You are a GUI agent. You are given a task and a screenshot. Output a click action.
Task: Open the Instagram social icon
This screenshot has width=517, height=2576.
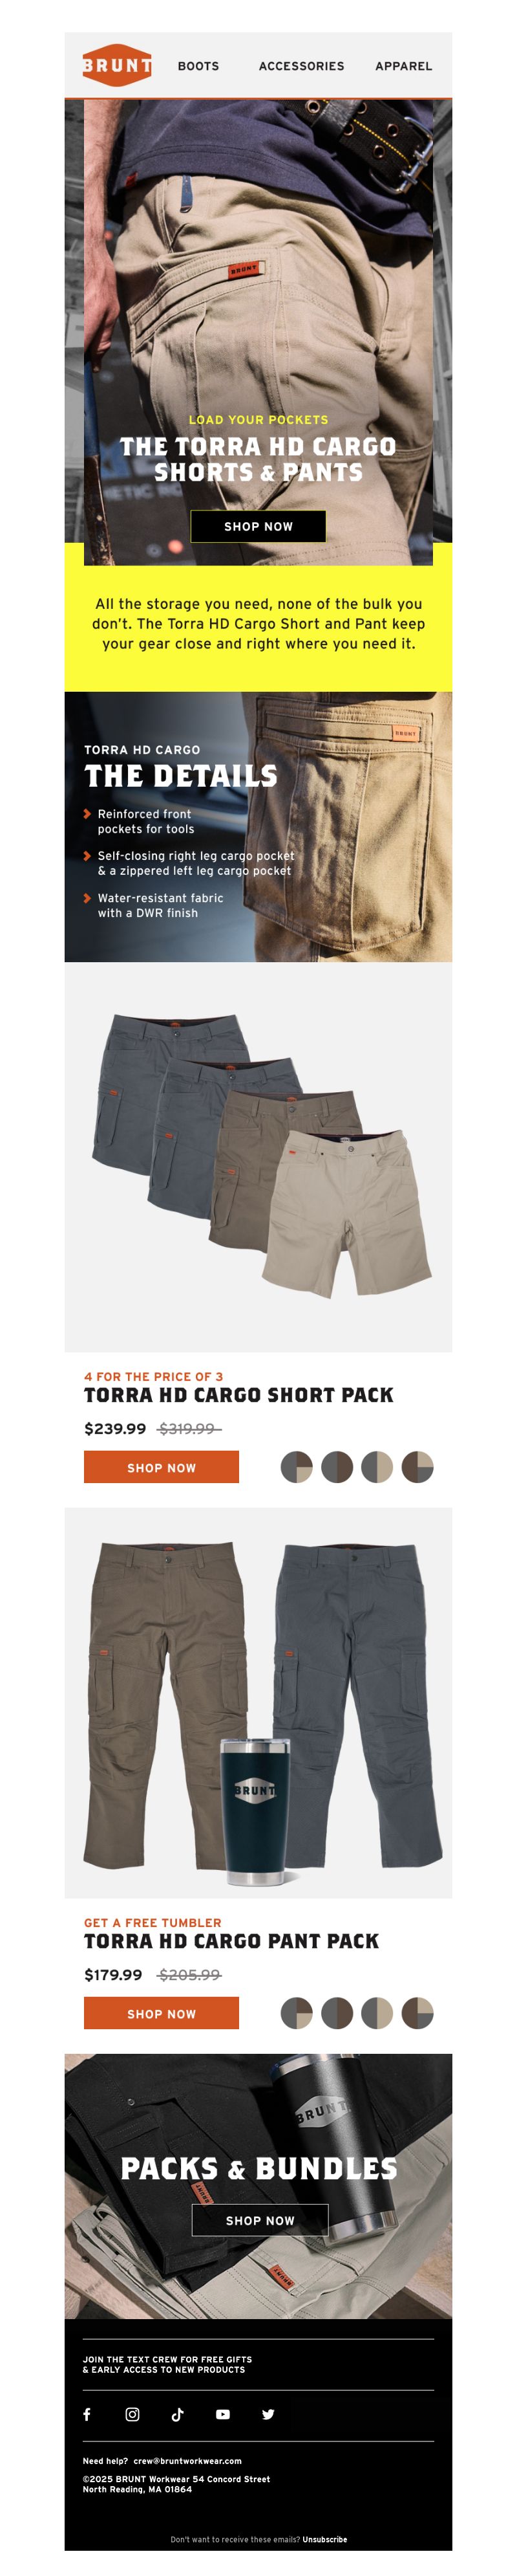132,2414
